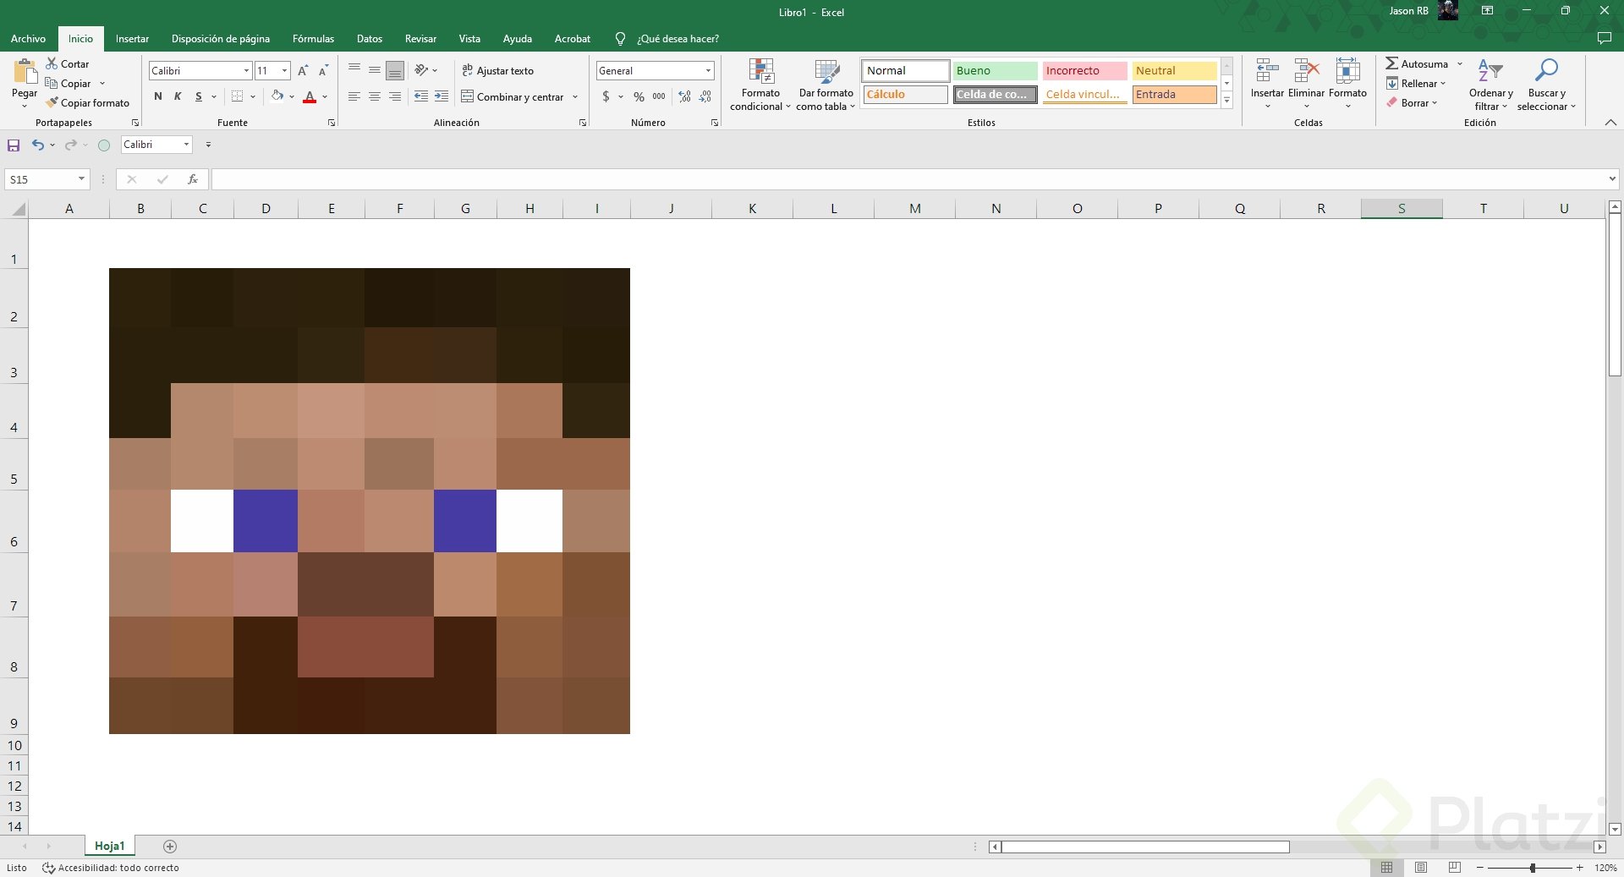The image size is (1624, 877).
Task: Adjust the zoom slider handle
Action: coord(1533,868)
